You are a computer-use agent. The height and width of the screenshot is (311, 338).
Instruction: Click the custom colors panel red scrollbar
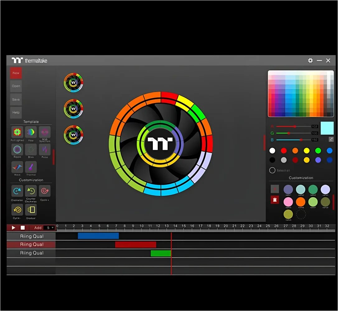point(333,202)
